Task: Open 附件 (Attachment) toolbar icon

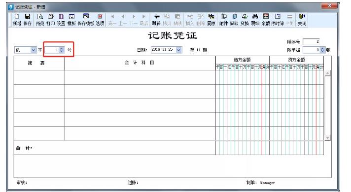Action: click(223, 19)
